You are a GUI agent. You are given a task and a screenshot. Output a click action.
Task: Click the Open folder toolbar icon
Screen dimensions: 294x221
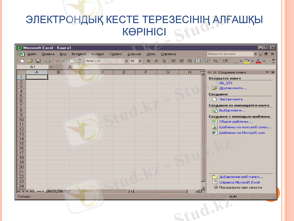[30, 61]
